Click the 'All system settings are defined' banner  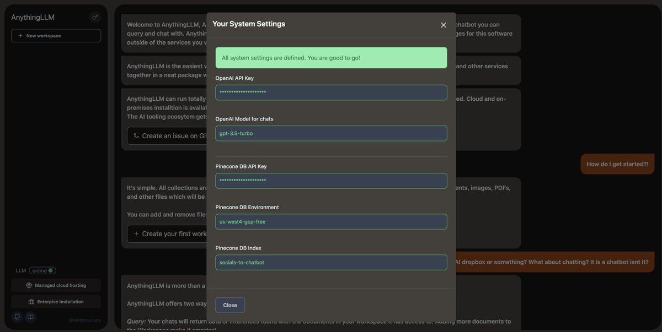[331, 58]
